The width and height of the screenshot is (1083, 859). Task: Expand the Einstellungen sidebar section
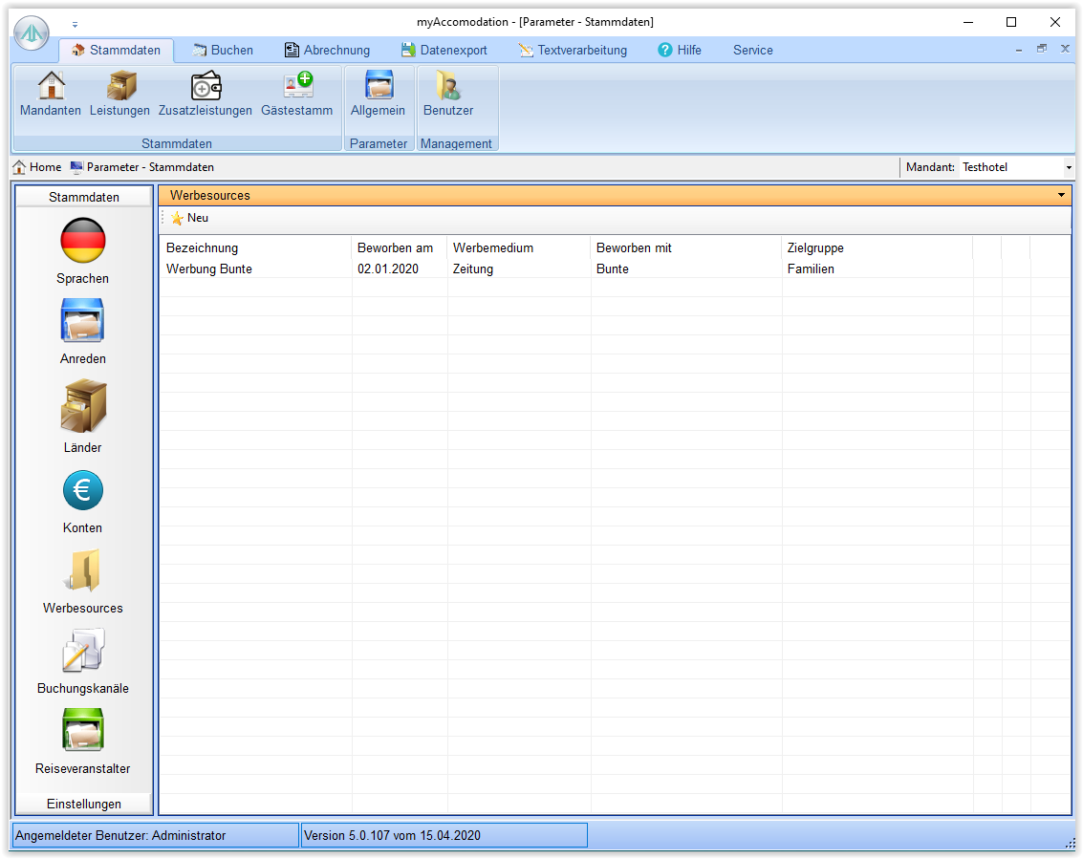tap(83, 804)
